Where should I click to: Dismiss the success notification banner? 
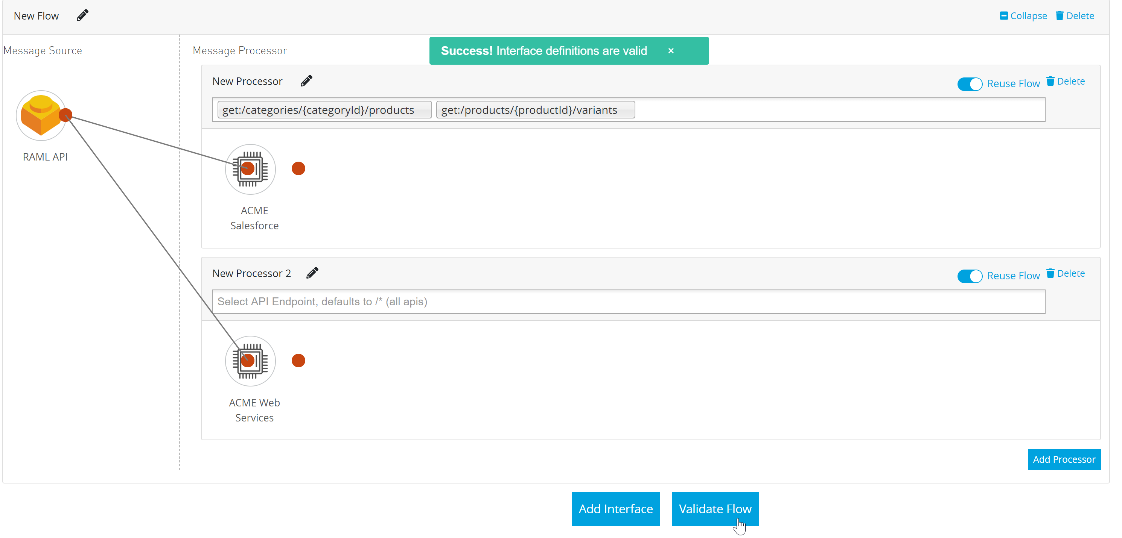(670, 51)
